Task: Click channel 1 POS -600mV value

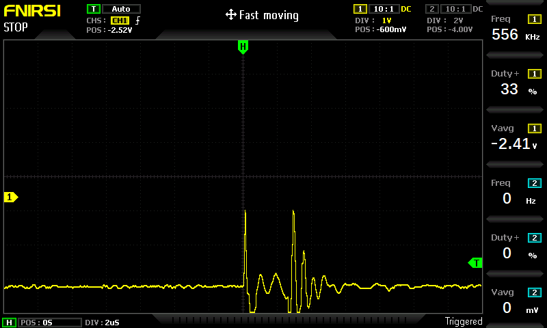Action: (x=391, y=29)
